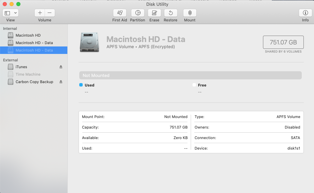Select iTunes external disk
Screen dimensions: 314x193
tap(34, 67)
